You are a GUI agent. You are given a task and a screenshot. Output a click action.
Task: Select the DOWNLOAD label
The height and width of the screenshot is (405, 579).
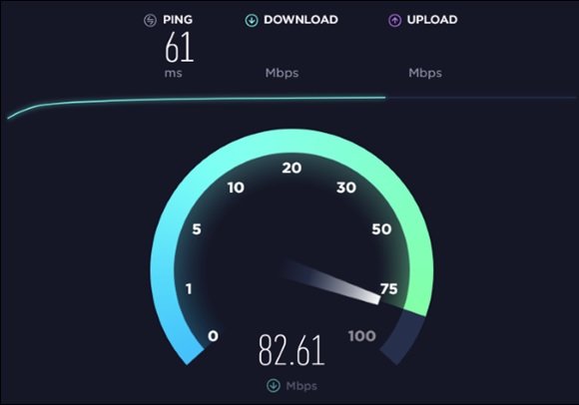tap(300, 20)
